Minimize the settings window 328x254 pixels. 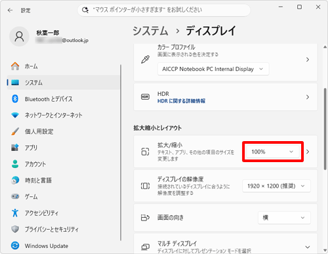281,7
